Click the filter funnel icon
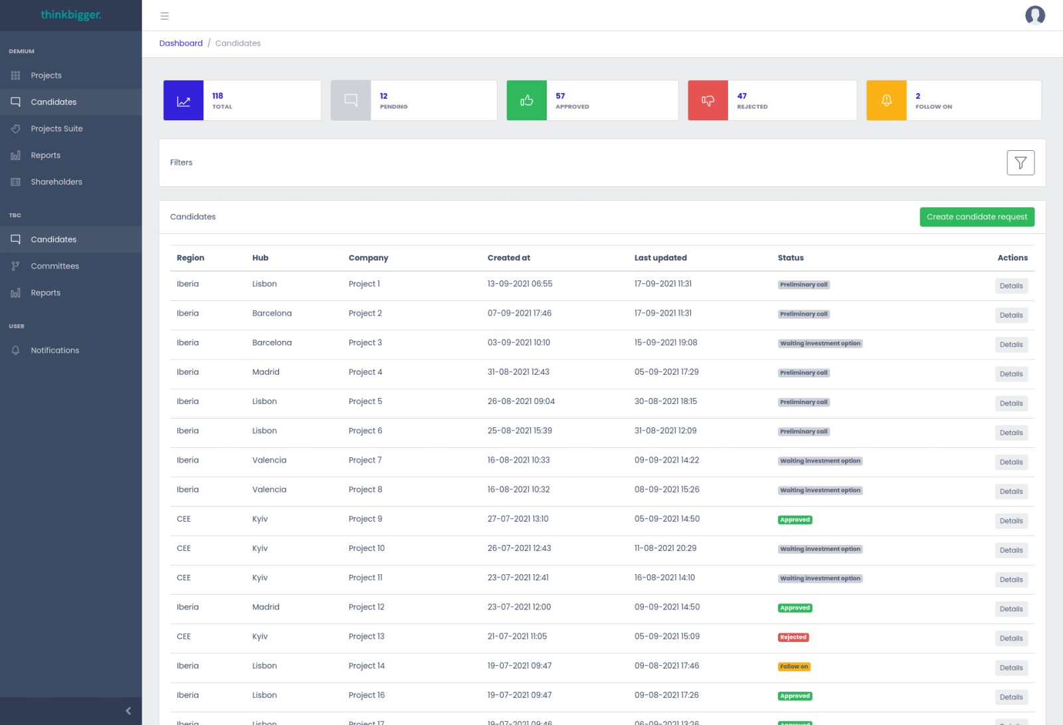The width and height of the screenshot is (1063, 725). (x=1020, y=163)
